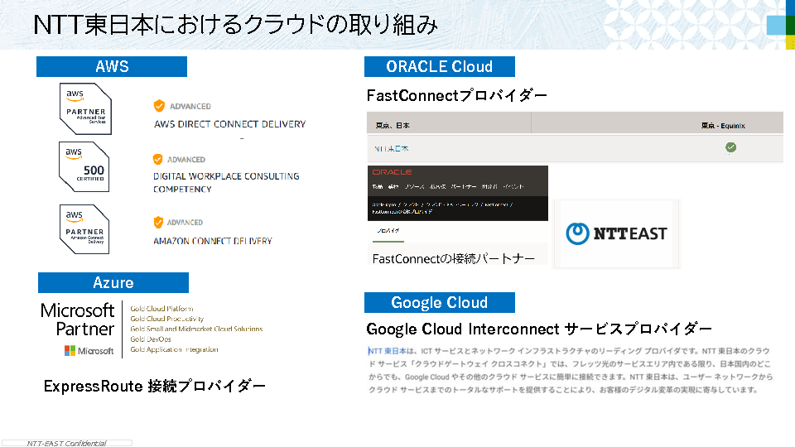Click the orange shield beside AWS Direct Connect Delivery

(x=160, y=106)
